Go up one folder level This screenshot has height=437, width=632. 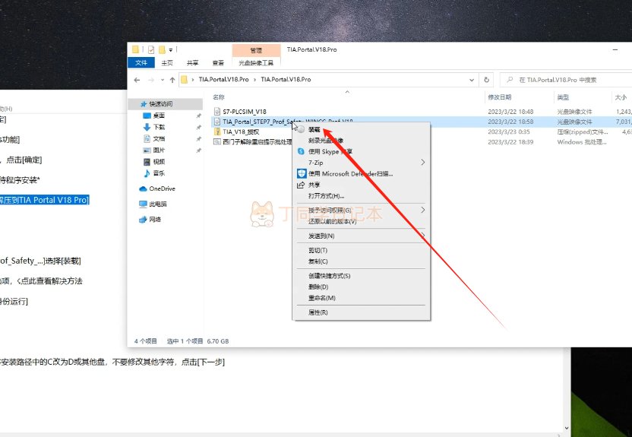tap(172, 80)
